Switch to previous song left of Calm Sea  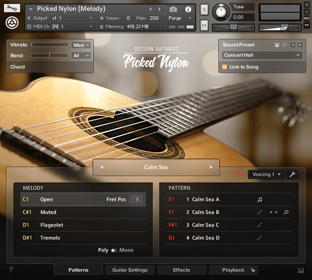click(102, 167)
